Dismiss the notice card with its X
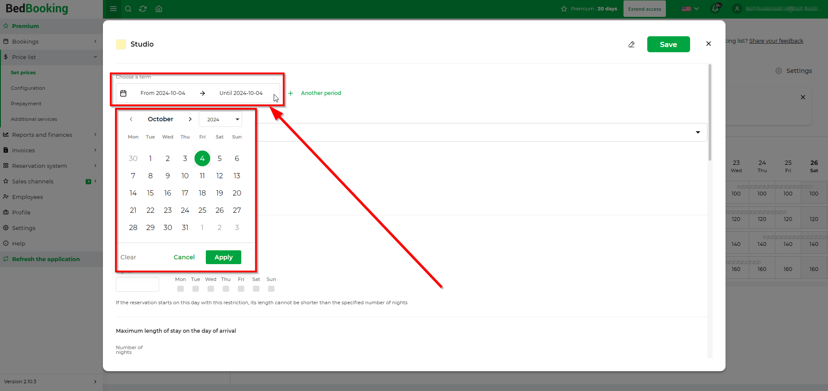Image resolution: width=828 pixels, height=391 pixels. tap(803, 97)
